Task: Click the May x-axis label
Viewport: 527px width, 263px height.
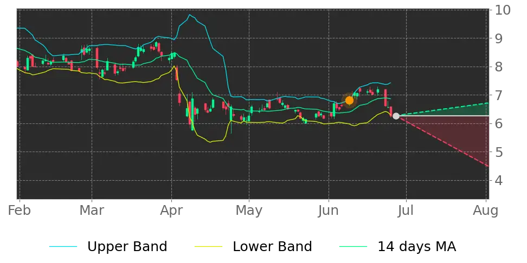Action: 249,211
